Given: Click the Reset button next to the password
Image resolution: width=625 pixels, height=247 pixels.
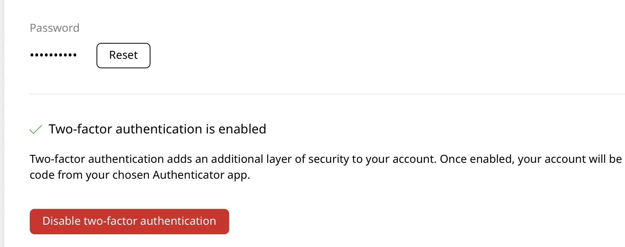Looking at the screenshot, I should pos(123,55).
